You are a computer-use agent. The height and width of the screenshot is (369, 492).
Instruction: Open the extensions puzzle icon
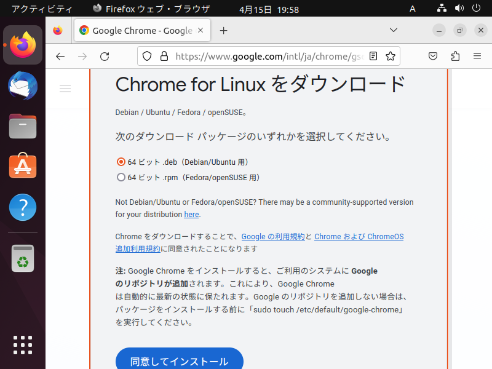pyautogui.click(x=455, y=56)
